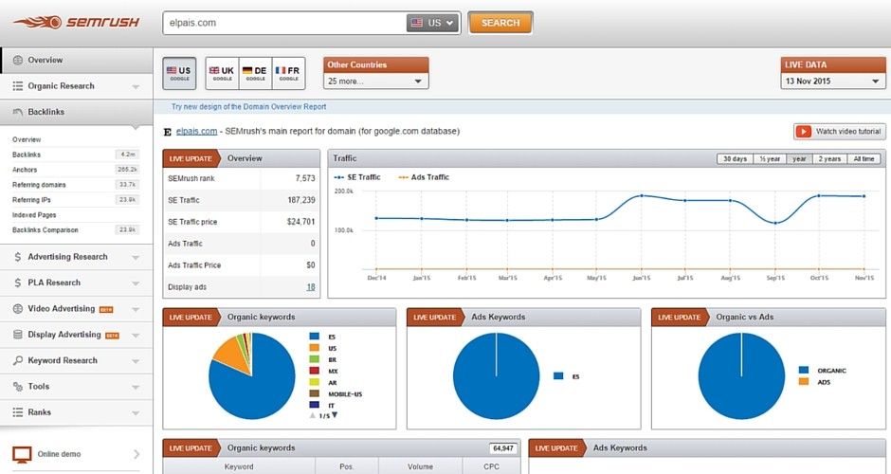Click the Organic Research list icon
Viewport: 891px width, 474px height.
pyautogui.click(x=18, y=86)
